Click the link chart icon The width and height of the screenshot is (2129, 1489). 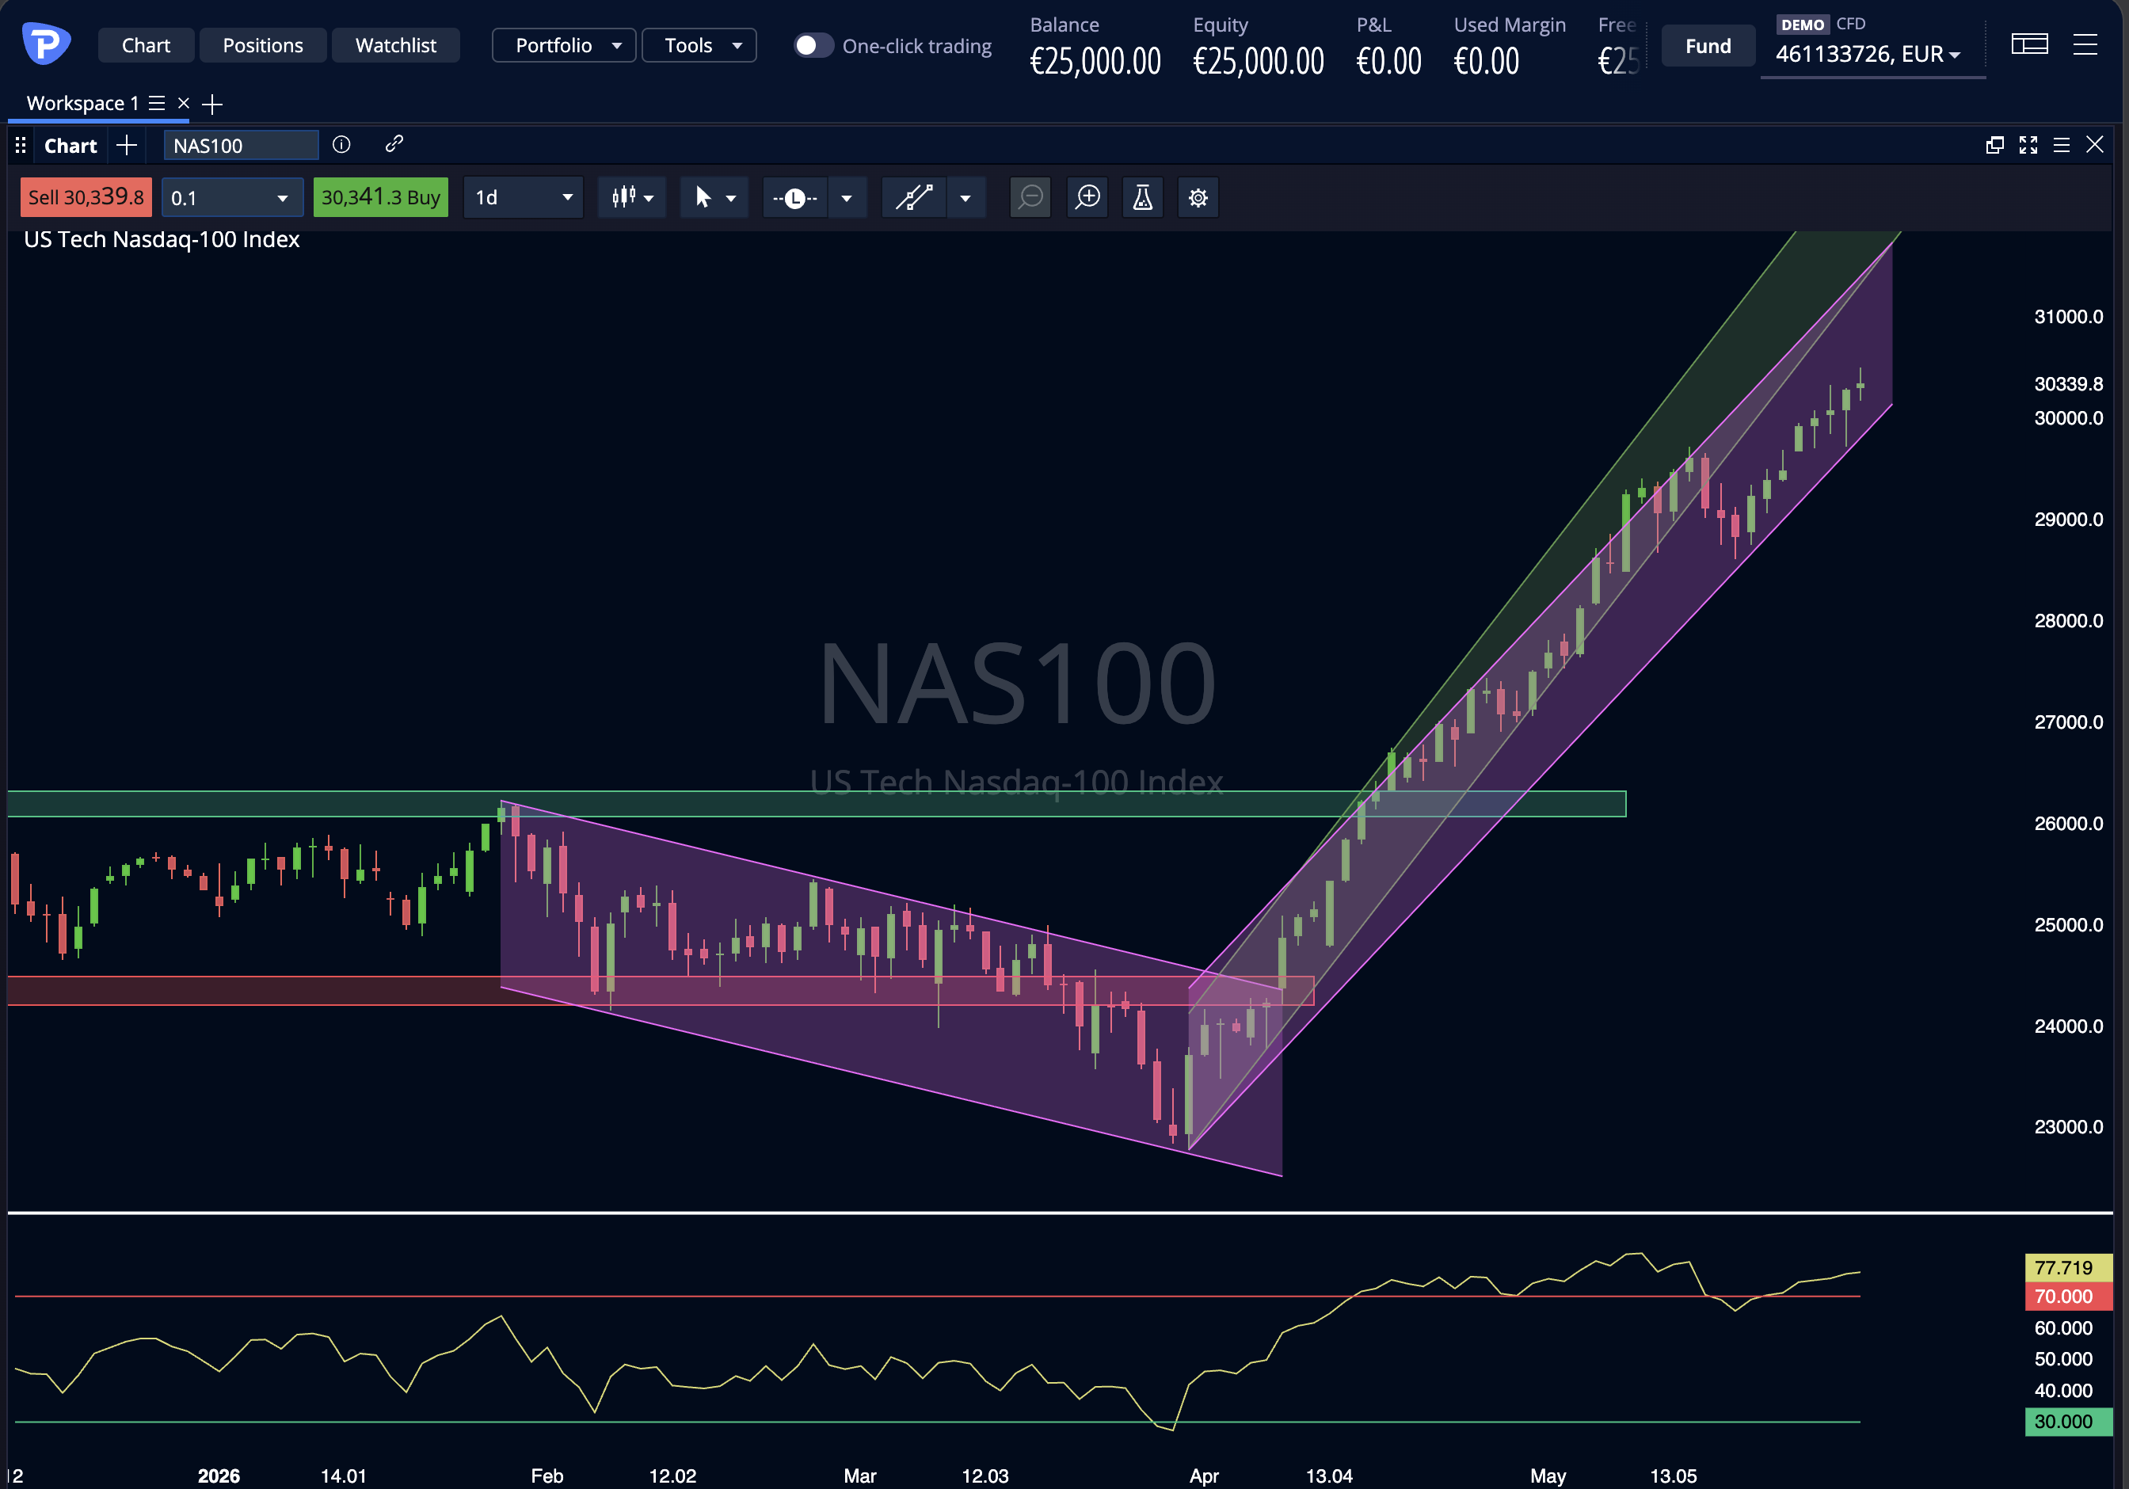394,143
